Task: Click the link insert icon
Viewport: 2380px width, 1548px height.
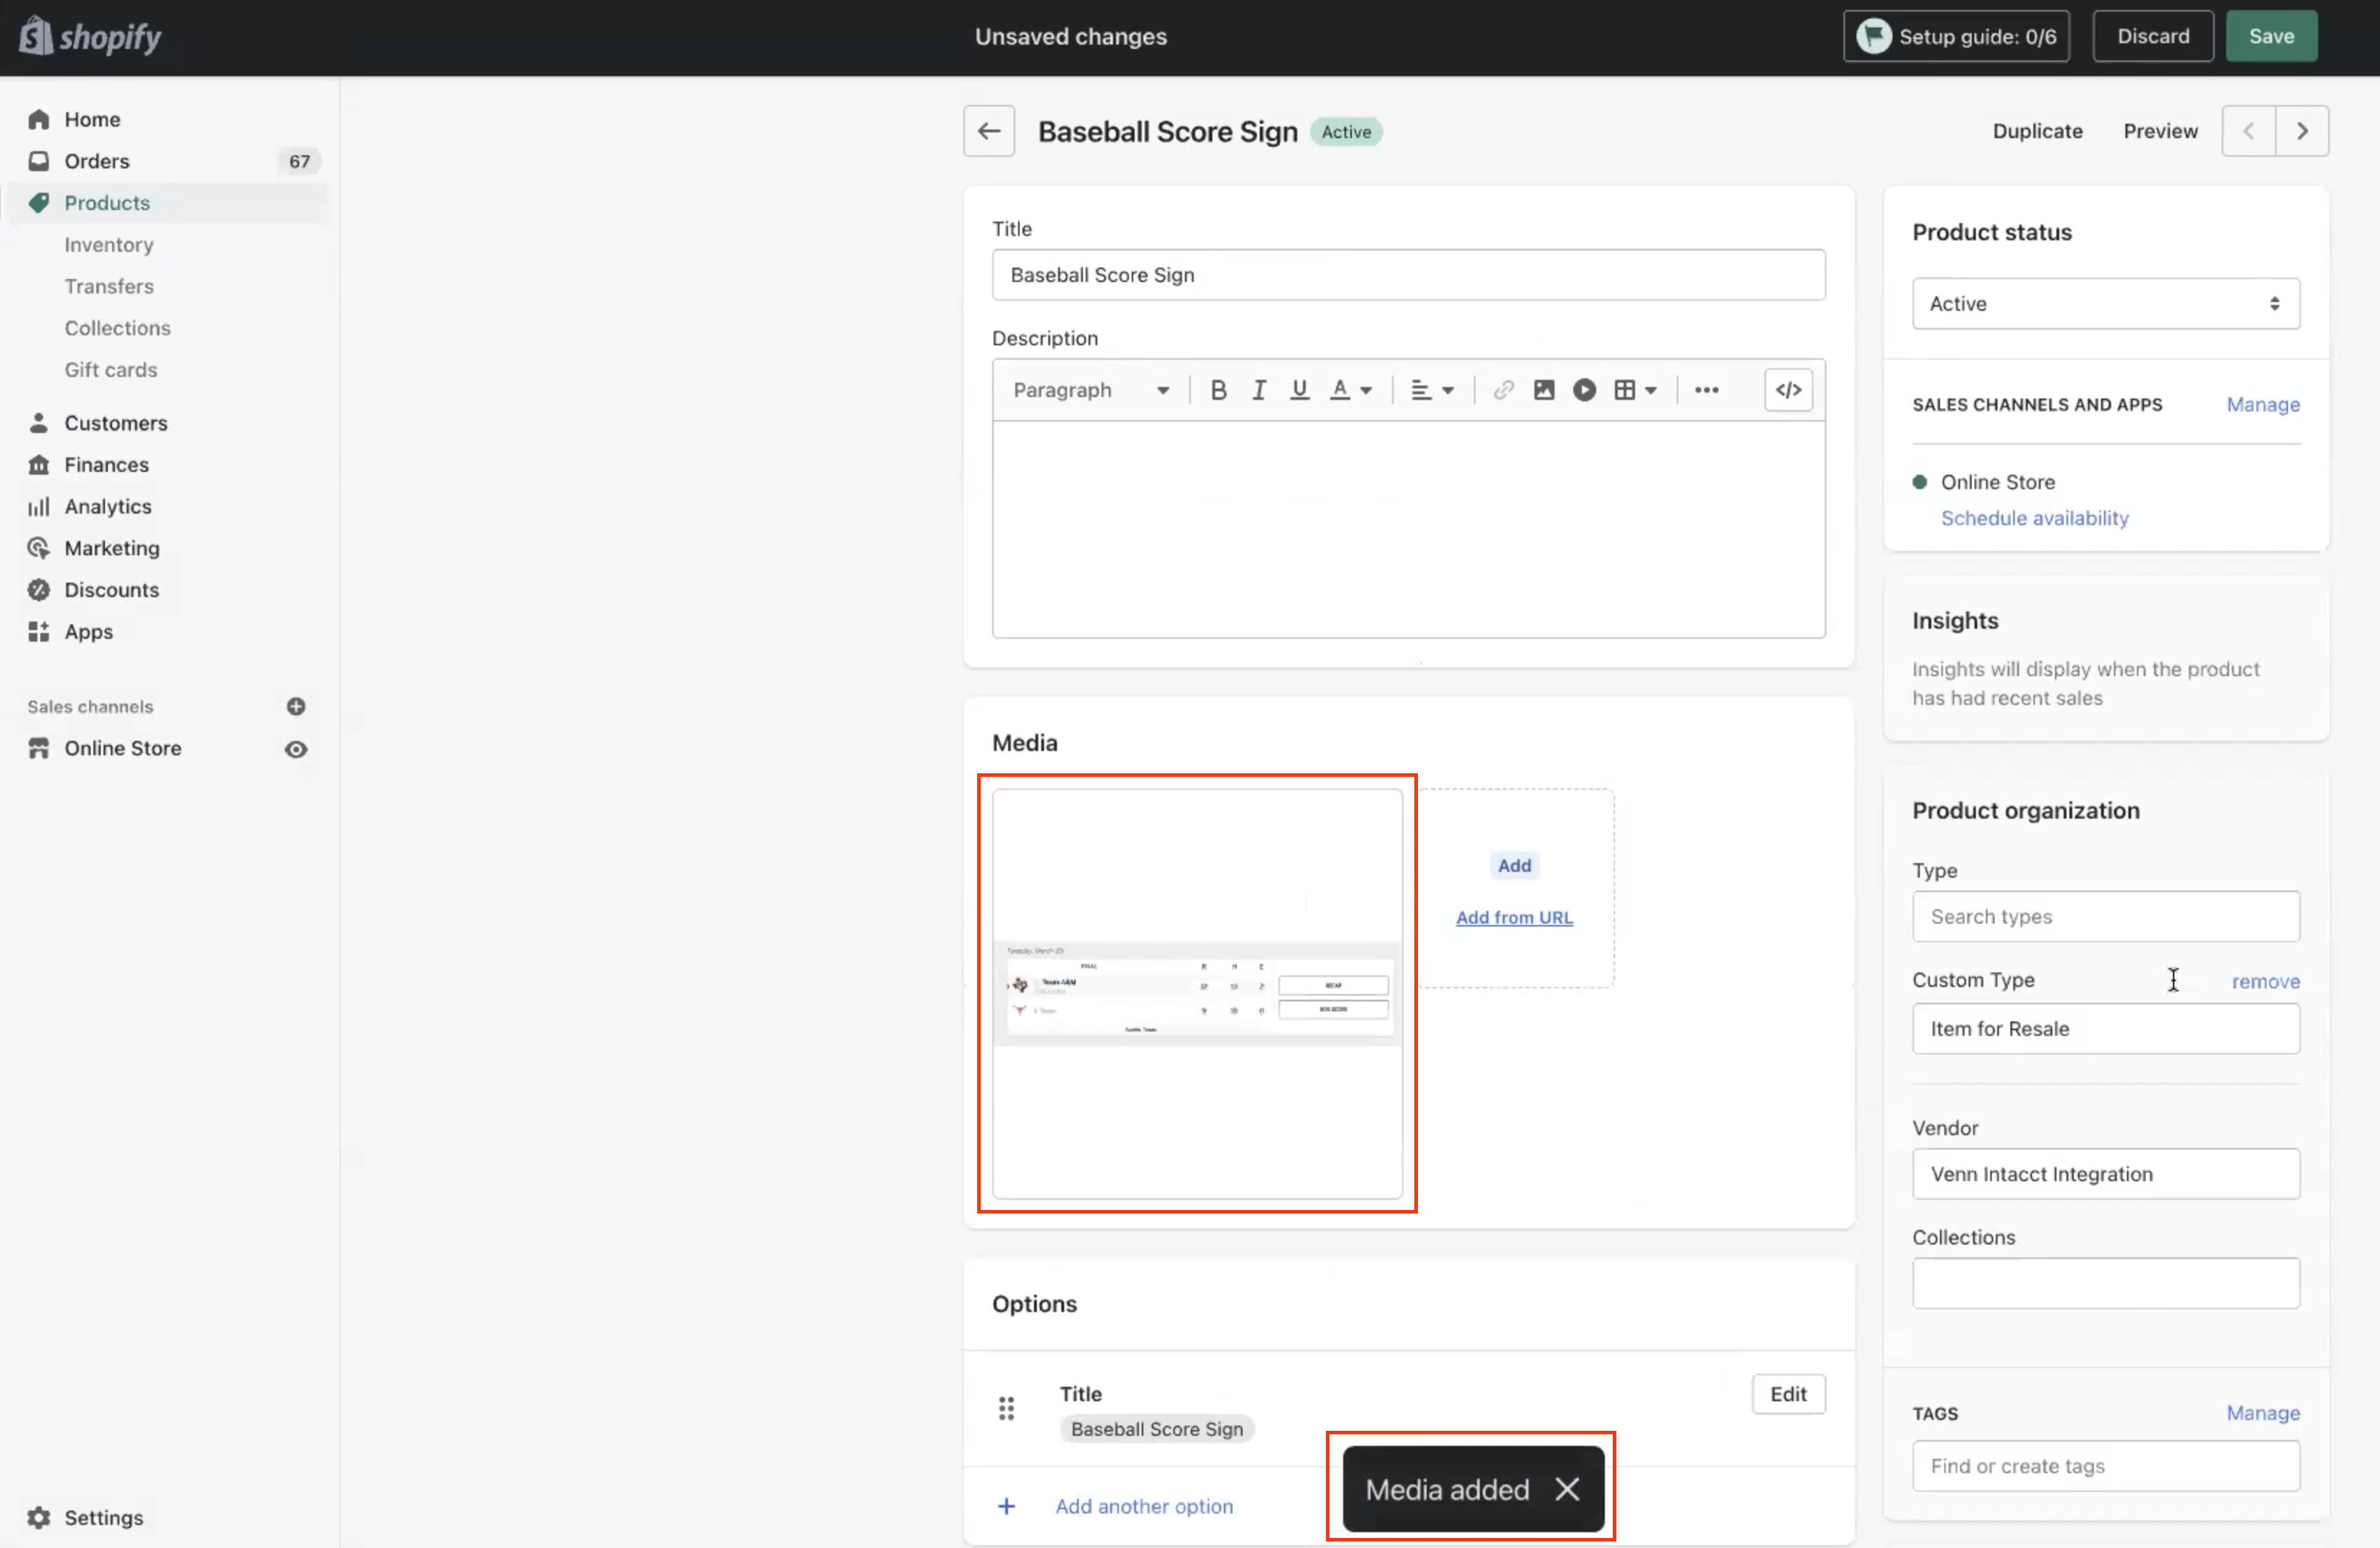Action: click(1502, 388)
